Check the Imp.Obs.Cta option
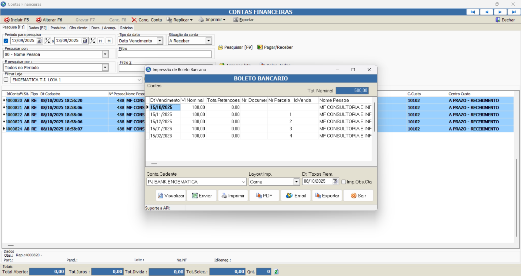The image size is (521, 276). [344, 182]
